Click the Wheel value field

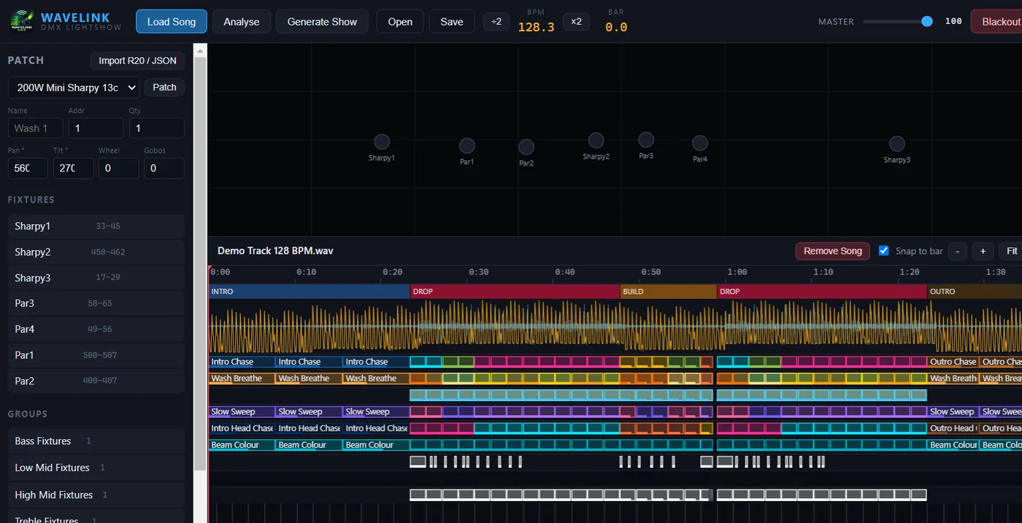118,168
